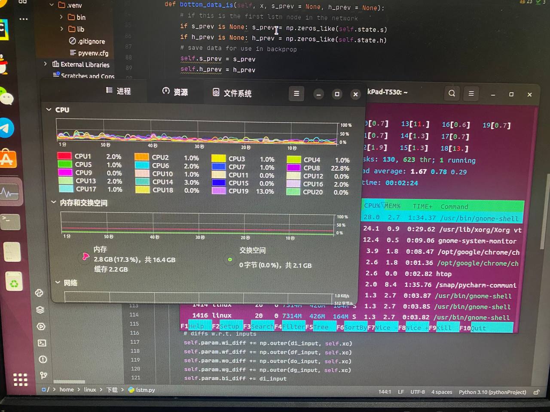Image resolution: width=550 pixels, height=412 pixels.
Task: Open the Python Packages tool window
Action: coord(40,310)
